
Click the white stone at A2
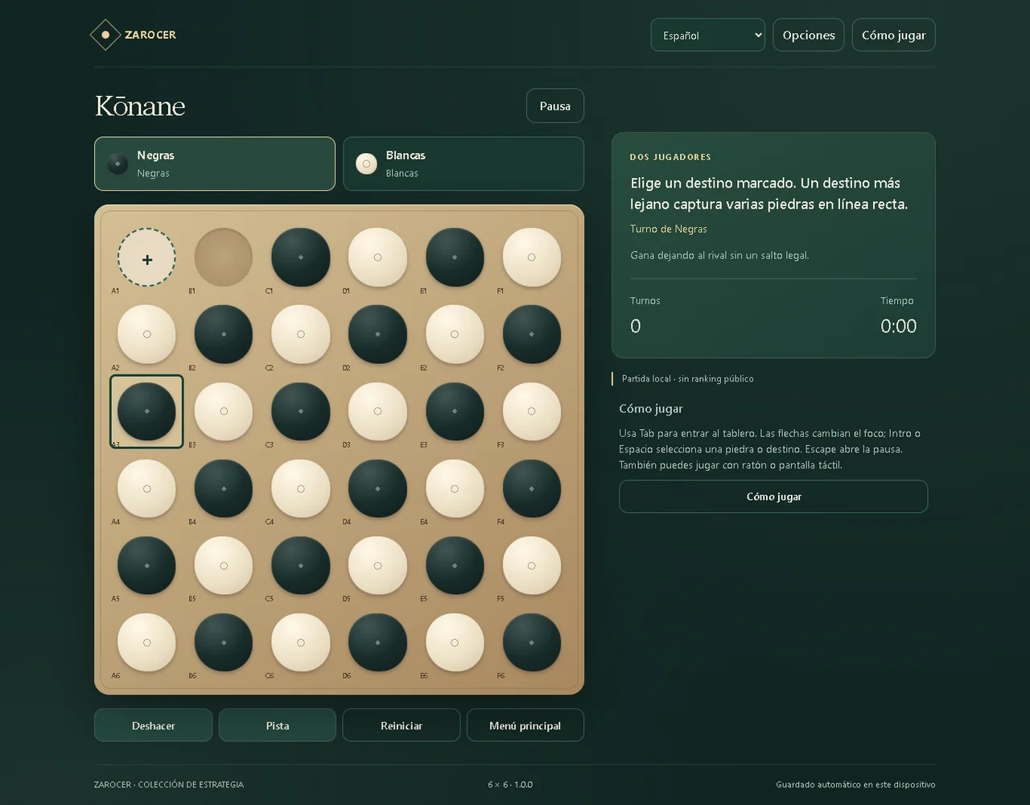(146, 334)
